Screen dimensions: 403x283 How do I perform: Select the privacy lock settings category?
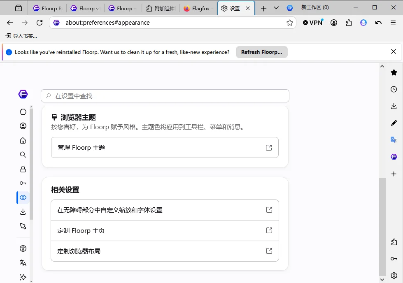coord(23,169)
